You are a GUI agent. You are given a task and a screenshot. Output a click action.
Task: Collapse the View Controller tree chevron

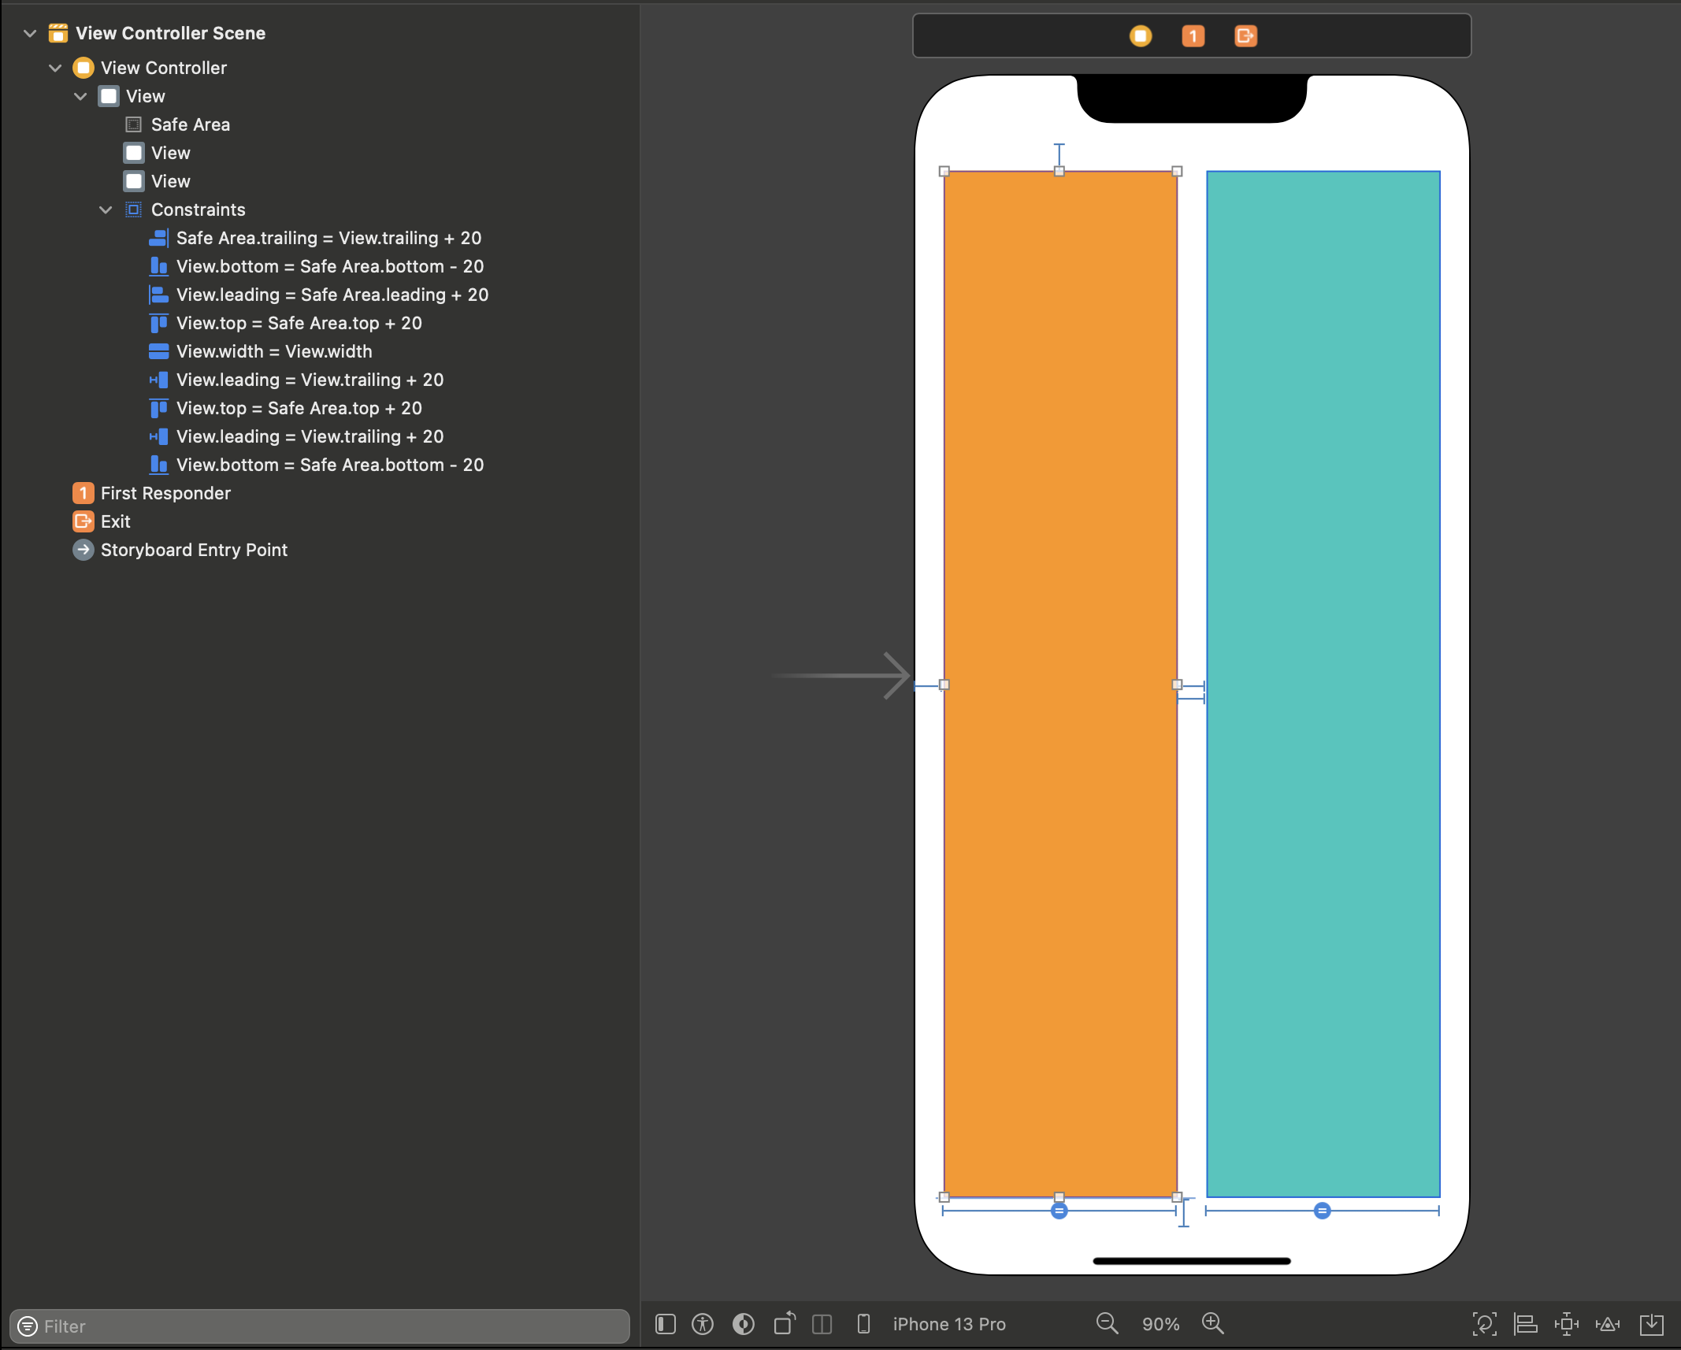[55, 68]
